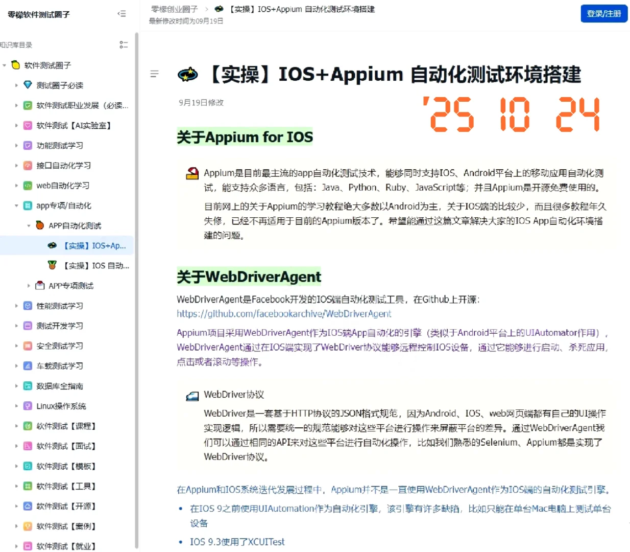
Task: Collapse the APP自动化测试 subnode
Action: [29, 225]
